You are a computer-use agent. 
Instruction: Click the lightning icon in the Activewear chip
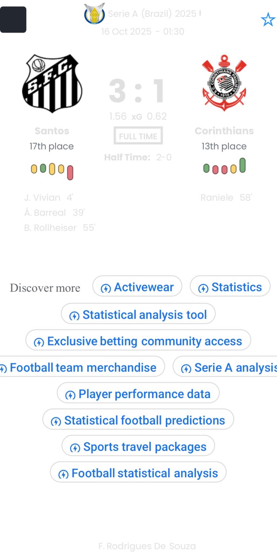coord(106,288)
